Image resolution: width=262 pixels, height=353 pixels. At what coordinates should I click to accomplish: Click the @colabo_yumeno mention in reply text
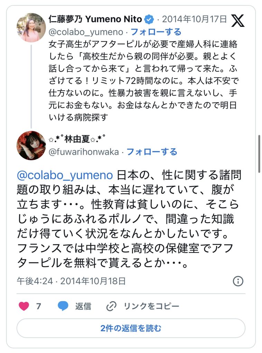65,175
